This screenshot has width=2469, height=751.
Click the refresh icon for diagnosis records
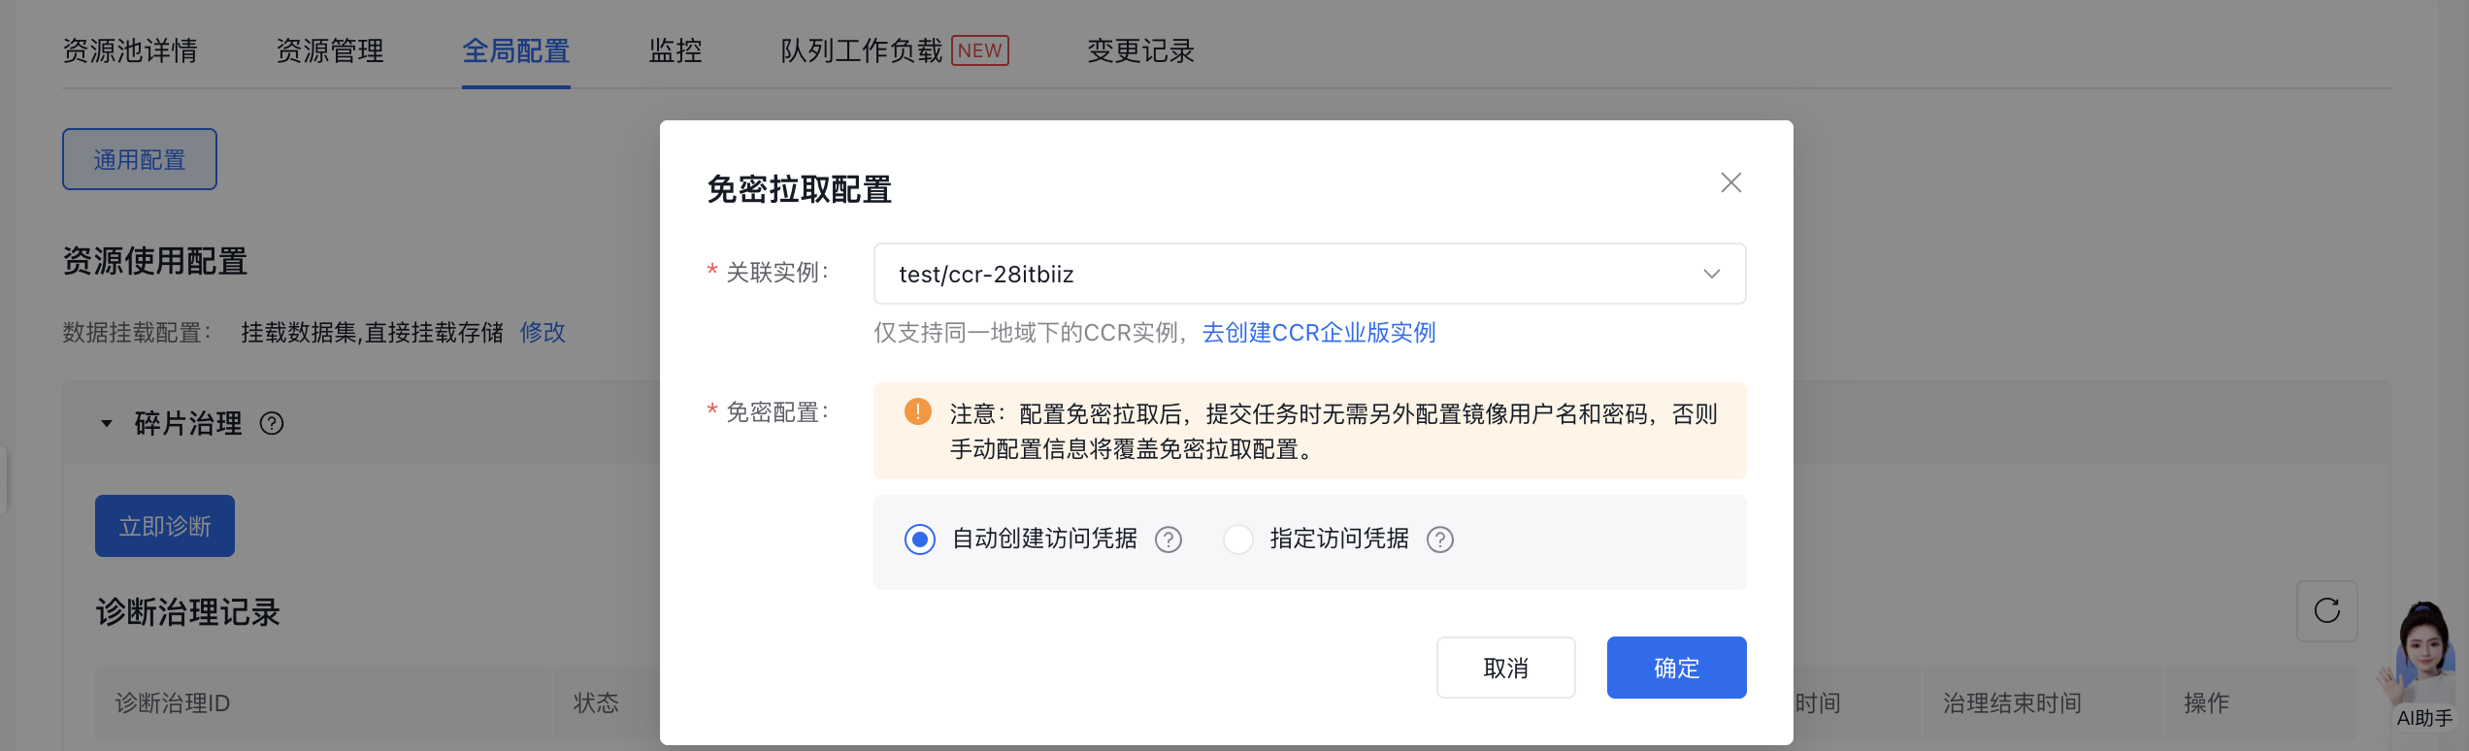click(2326, 611)
